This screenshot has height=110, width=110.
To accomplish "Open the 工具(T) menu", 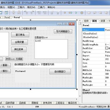I will pos(41,7).
